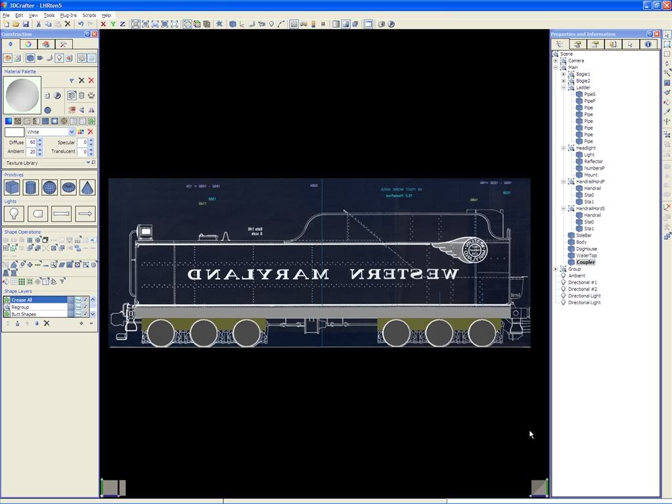Add the tube-shaped light
Screen dimensions: 672x504
pos(61,214)
